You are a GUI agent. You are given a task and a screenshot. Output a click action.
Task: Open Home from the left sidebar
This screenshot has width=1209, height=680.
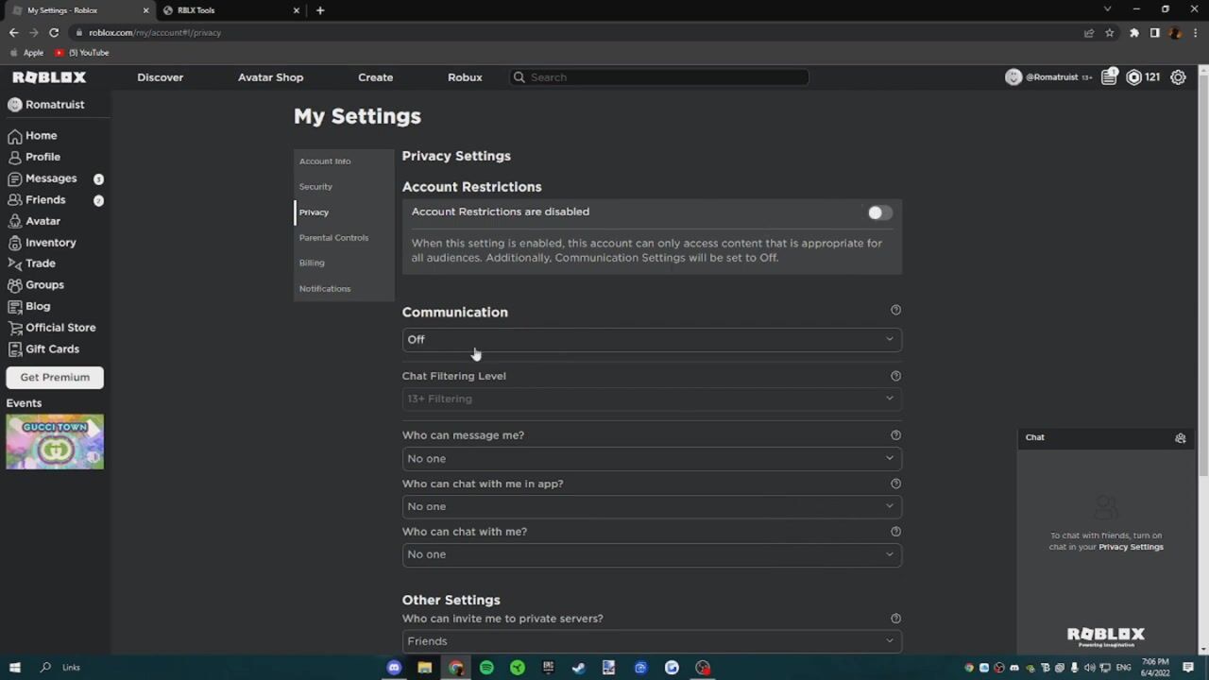coord(33,136)
